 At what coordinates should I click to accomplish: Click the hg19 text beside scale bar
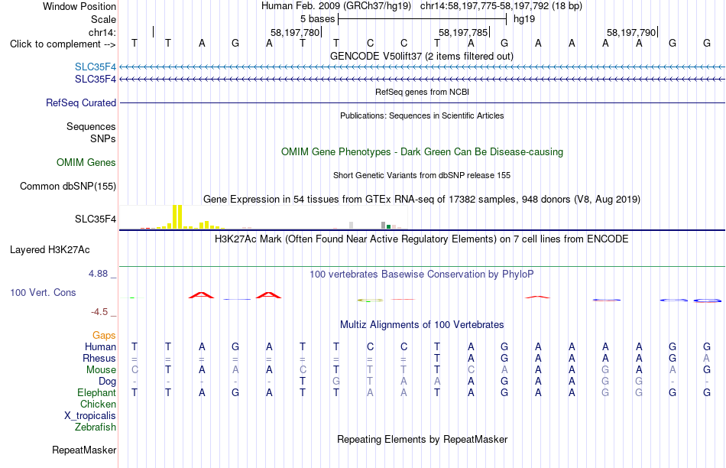[x=524, y=19]
